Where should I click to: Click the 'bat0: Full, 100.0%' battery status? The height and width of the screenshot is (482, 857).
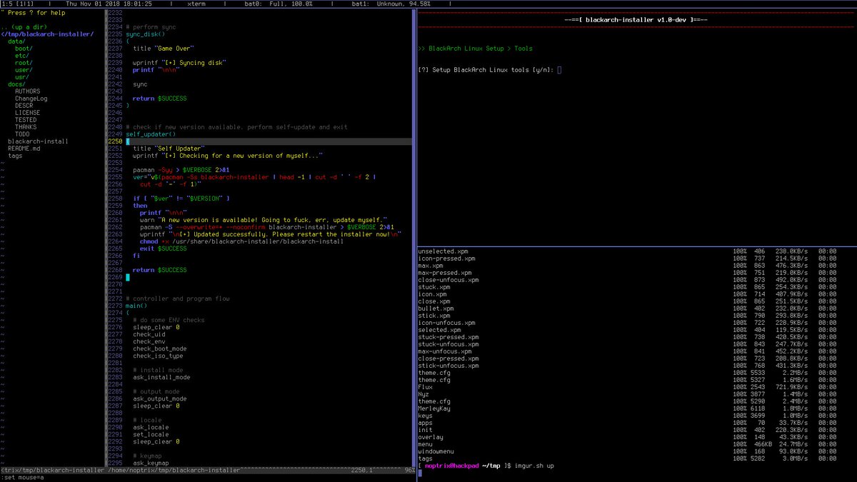(279, 4)
